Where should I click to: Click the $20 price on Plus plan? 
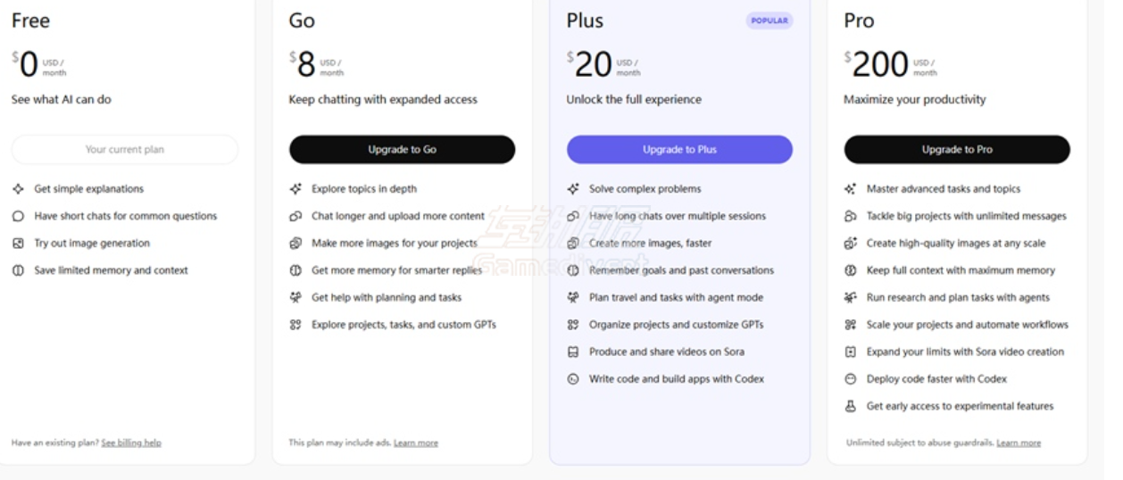[593, 65]
